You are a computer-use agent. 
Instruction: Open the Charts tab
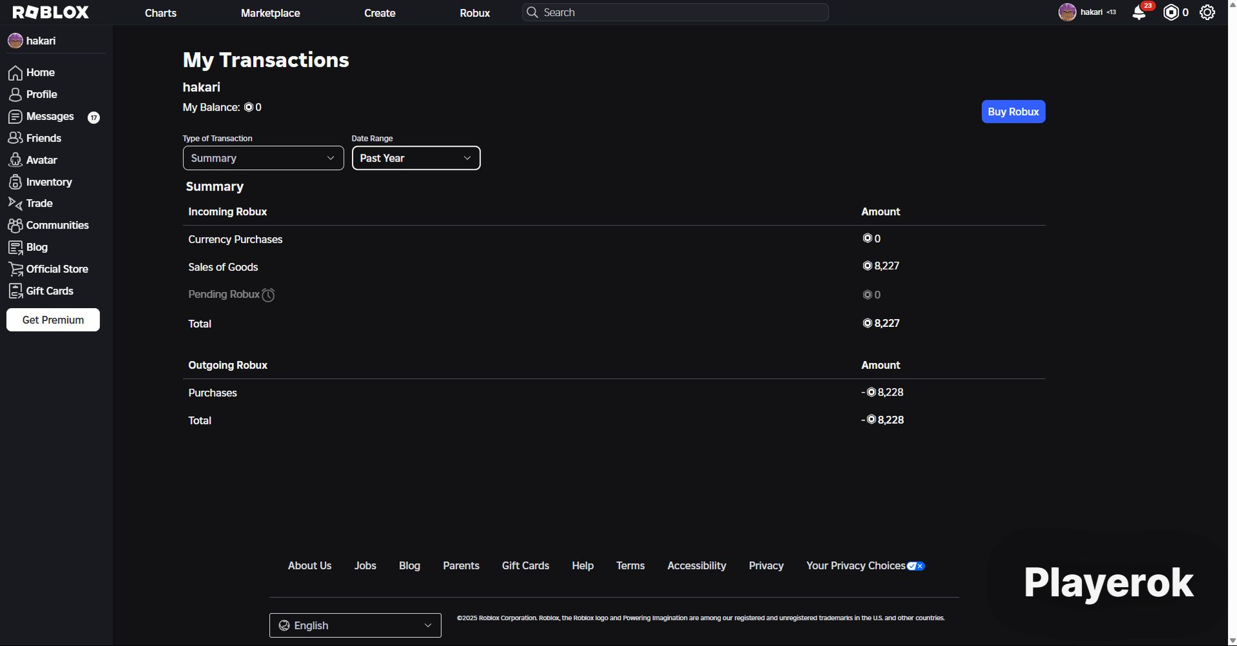tap(161, 13)
